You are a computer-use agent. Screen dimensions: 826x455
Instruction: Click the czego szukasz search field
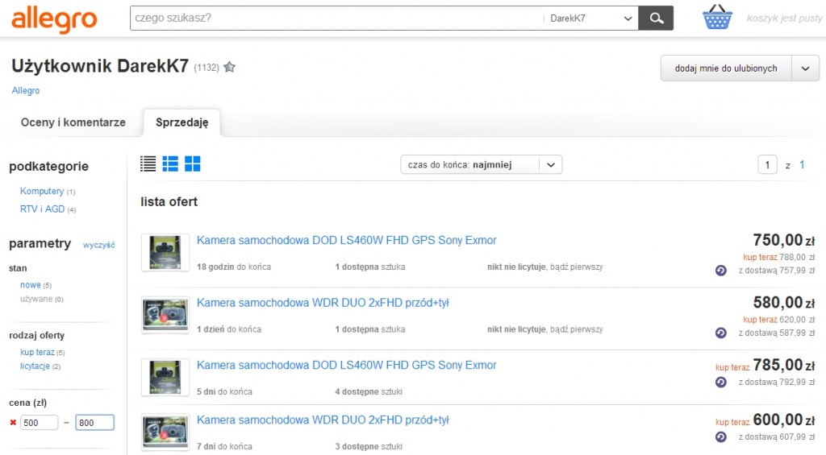[x=336, y=19]
